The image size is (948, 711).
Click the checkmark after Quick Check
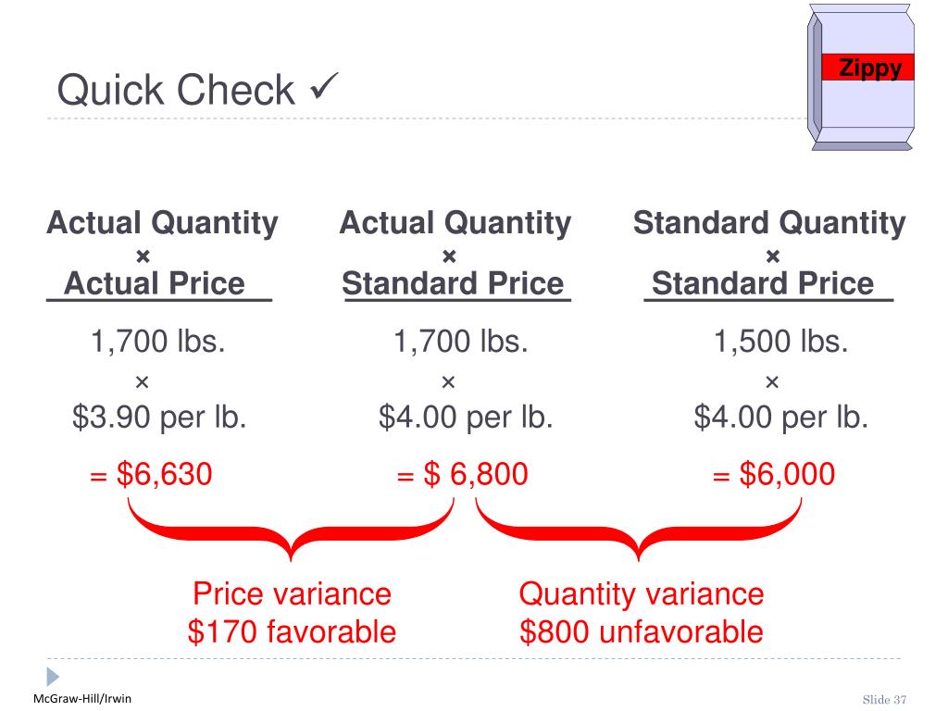[x=324, y=86]
